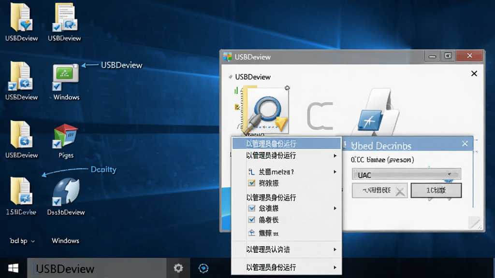Click the USBDeview app icon in title bar
The height and width of the screenshot is (278, 495).
227,57
